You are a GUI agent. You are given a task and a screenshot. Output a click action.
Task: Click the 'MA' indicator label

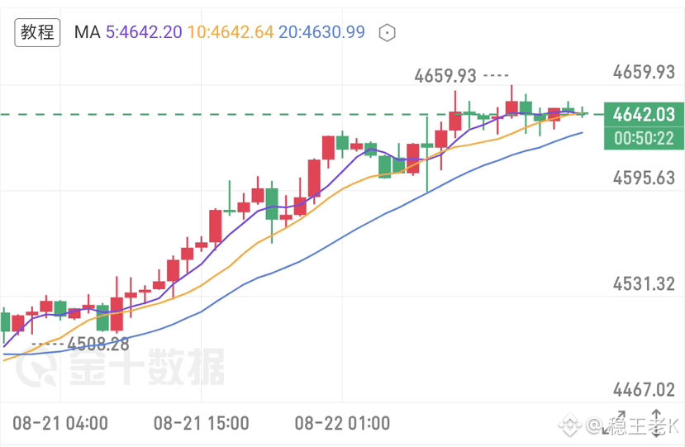click(88, 32)
